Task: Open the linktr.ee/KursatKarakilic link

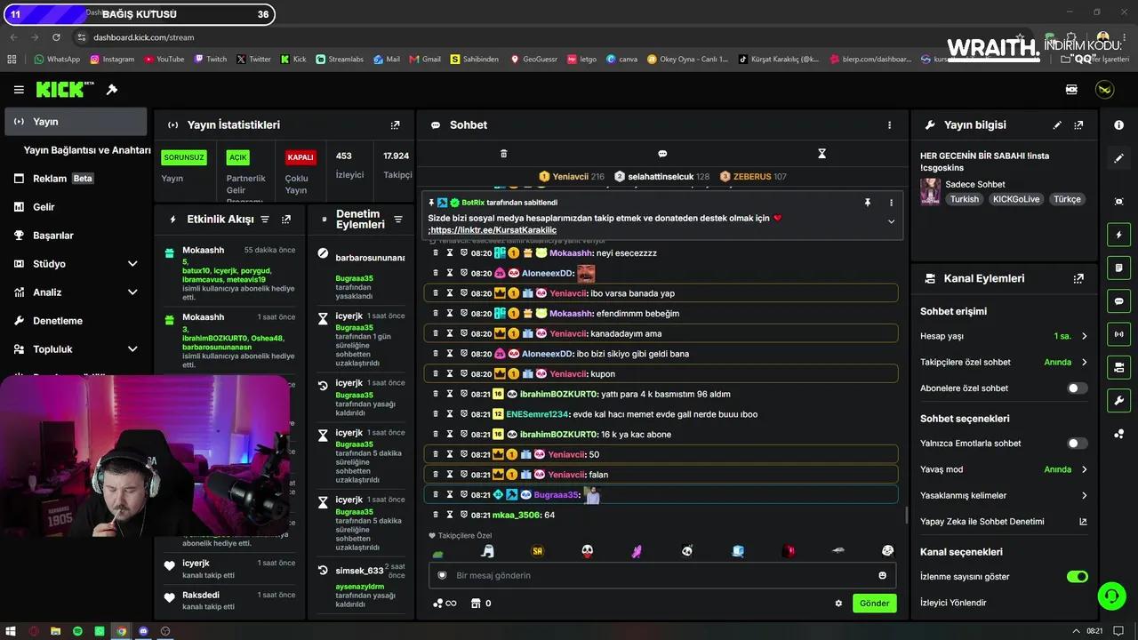Action: (x=493, y=230)
